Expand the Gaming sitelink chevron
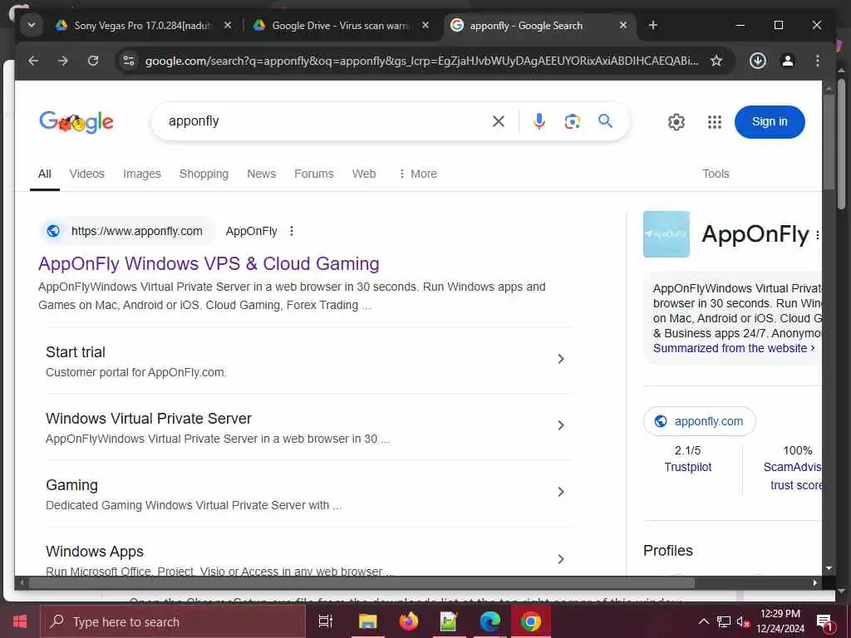The width and height of the screenshot is (851, 638). point(561,492)
